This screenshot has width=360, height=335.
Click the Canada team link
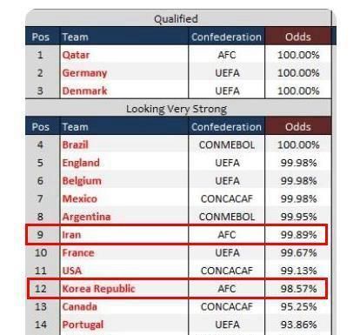pyautogui.click(x=80, y=306)
